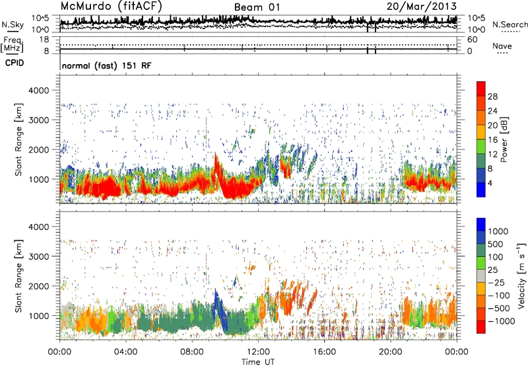This screenshot has height=366, width=528.
Task: Select the 2000 tick on power panel axis
Action: coord(39,149)
